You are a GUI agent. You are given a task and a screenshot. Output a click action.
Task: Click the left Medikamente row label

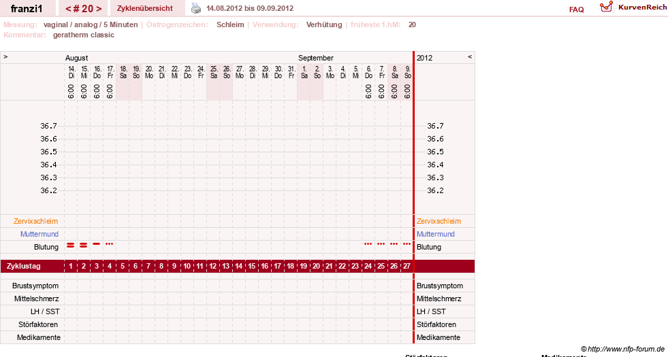(39, 337)
